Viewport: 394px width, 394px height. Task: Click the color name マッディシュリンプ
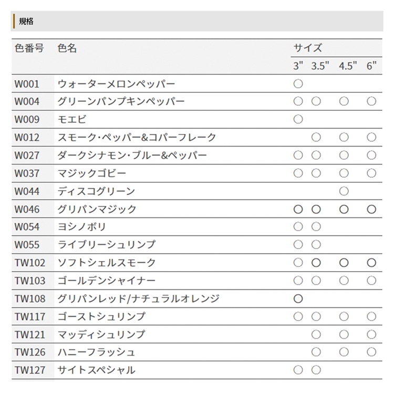[x=101, y=334]
